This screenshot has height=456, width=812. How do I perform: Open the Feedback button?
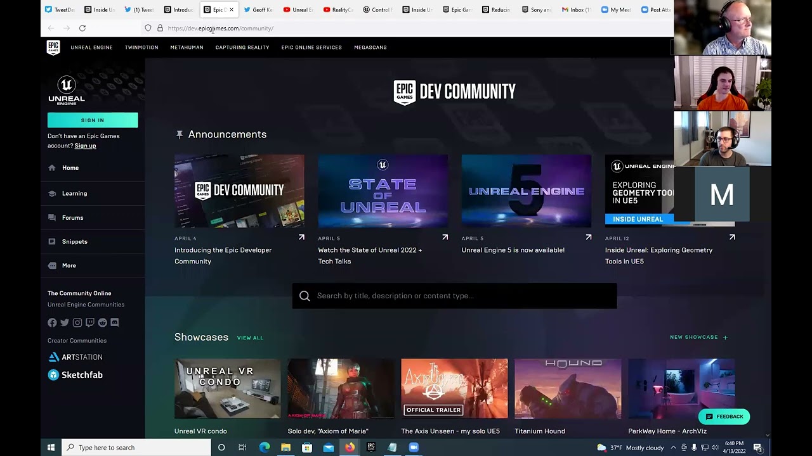coord(724,417)
